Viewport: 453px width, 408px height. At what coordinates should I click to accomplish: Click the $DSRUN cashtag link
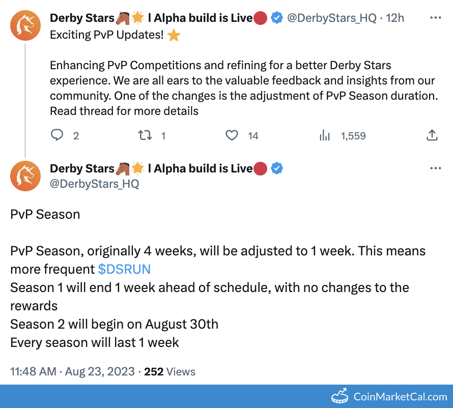pyautogui.click(x=124, y=269)
